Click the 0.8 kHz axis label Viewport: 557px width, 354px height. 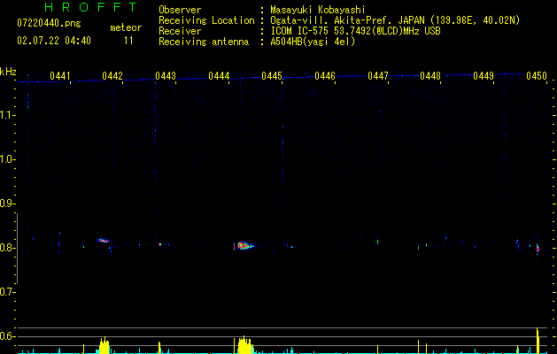point(7,248)
